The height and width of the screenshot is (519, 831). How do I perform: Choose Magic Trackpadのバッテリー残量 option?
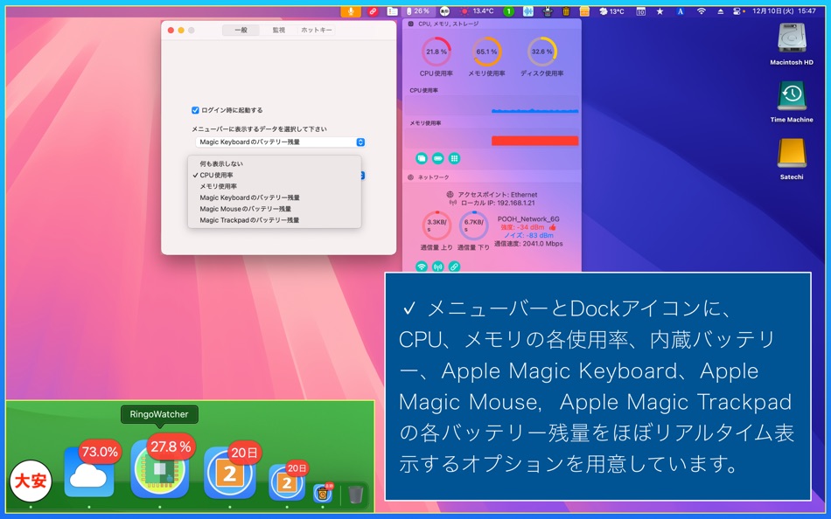(275, 220)
